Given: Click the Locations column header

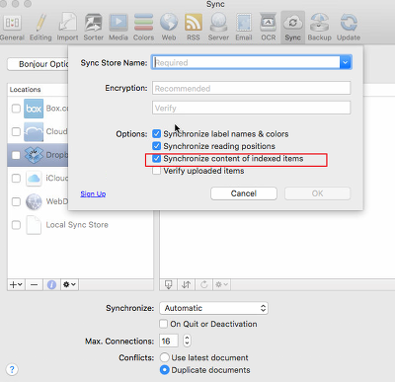Looking at the screenshot, I should [x=38, y=90].
